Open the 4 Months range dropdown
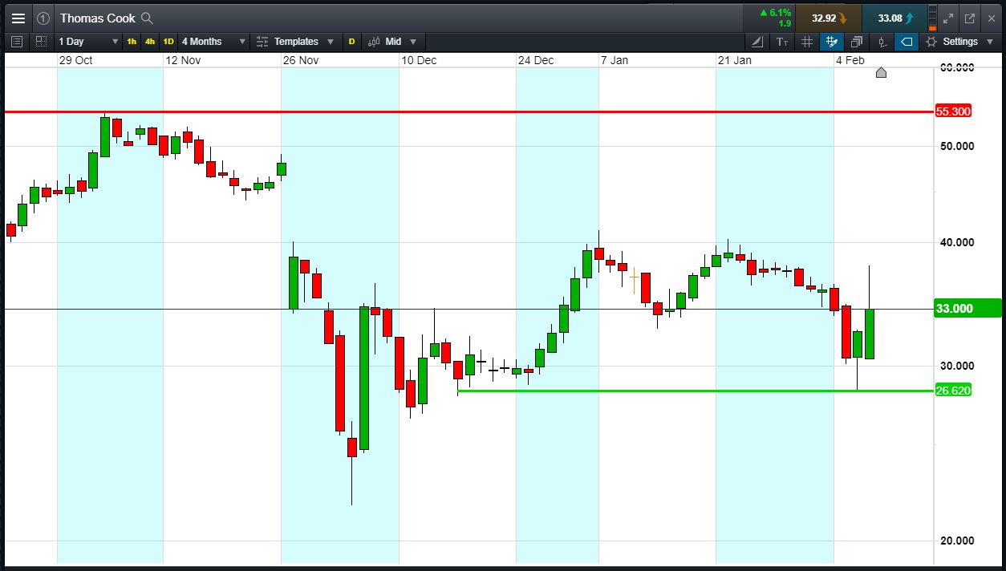 (x=213, y=42)
